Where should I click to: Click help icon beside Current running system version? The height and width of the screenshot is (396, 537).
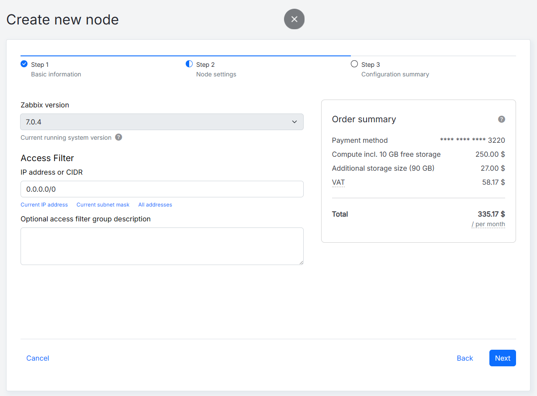click(118, 137)
